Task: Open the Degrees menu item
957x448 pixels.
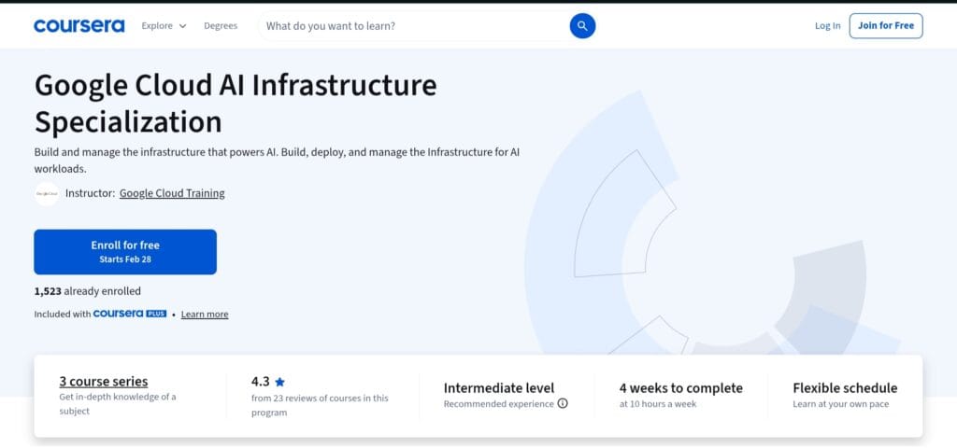Action: coord(221,25)
